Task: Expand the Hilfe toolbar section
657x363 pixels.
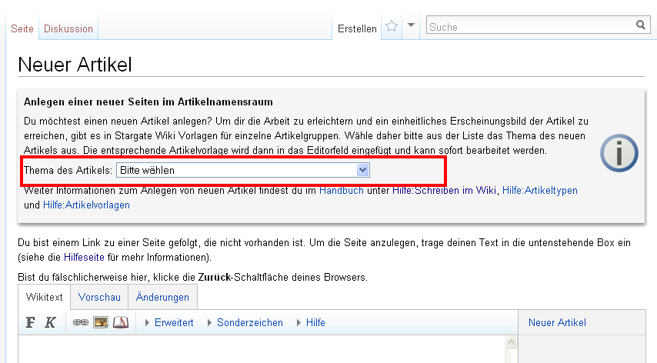Action: tap(315, 323)
